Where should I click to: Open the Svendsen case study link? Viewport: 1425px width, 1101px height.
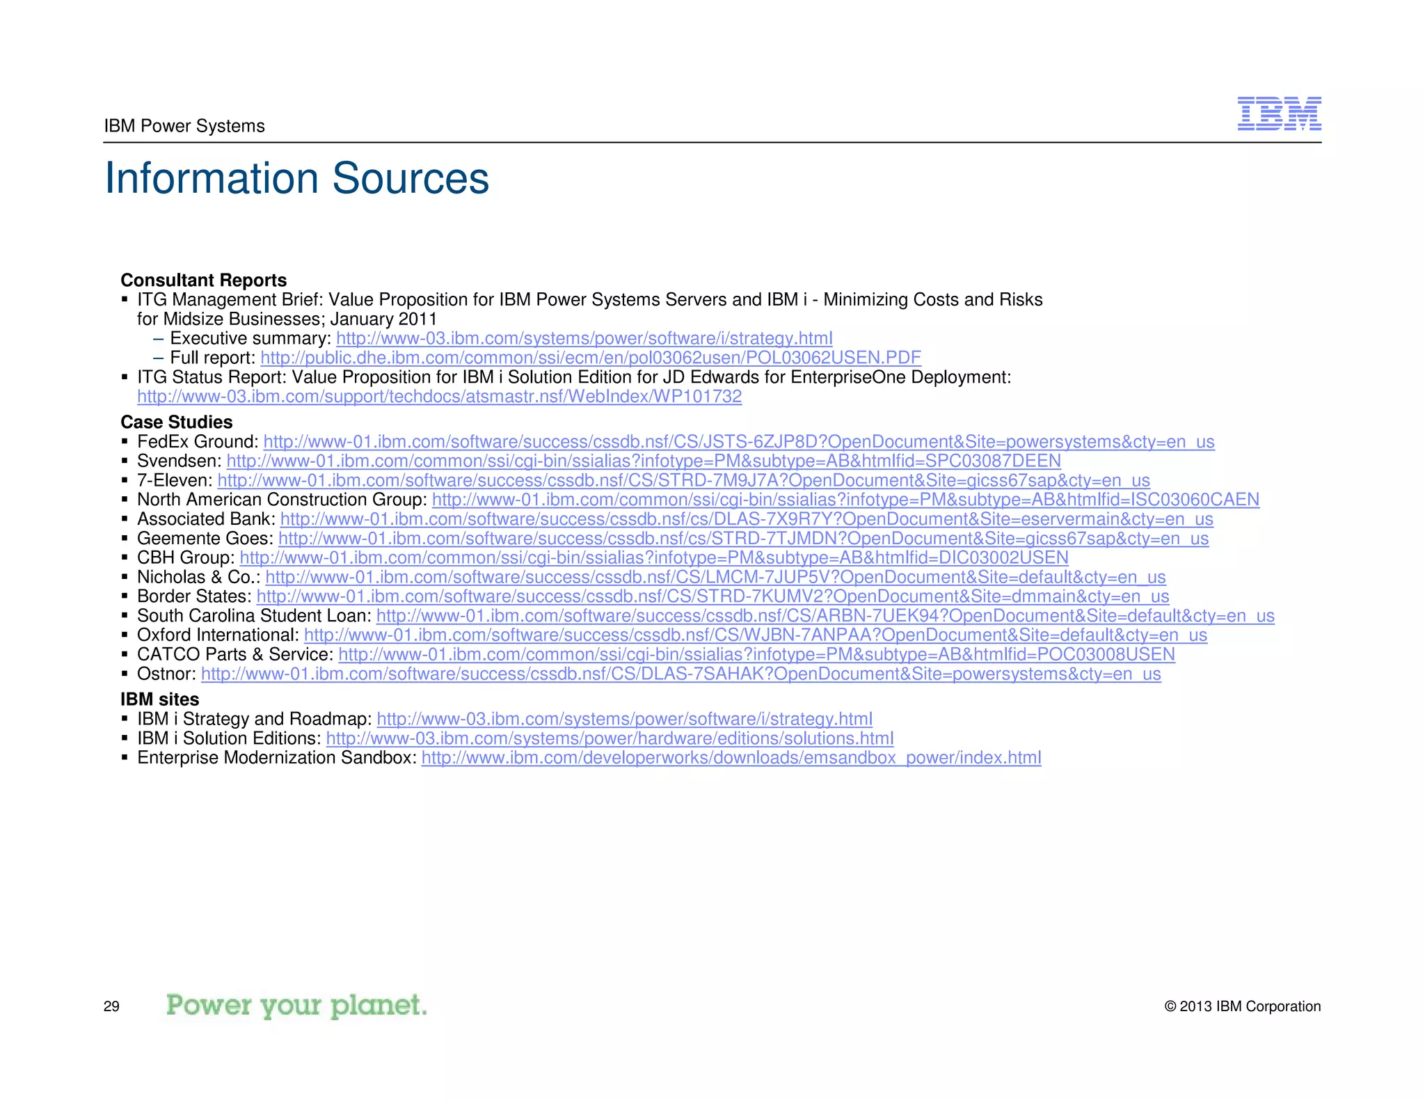(644, 461)
